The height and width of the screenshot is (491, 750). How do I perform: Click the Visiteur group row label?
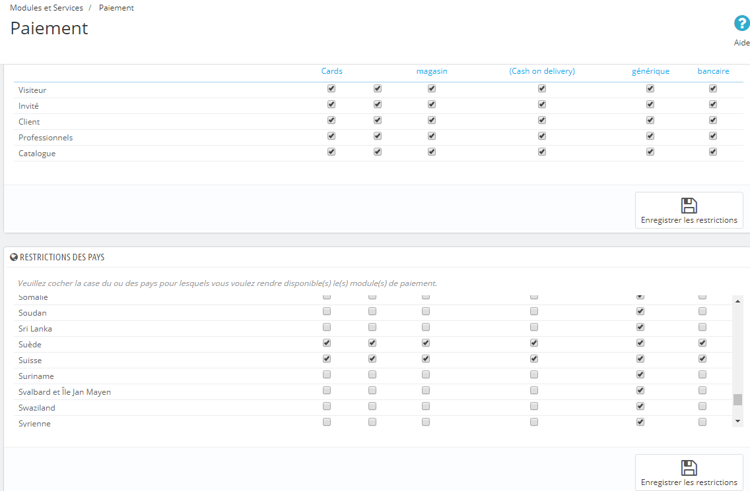point(32,90)
